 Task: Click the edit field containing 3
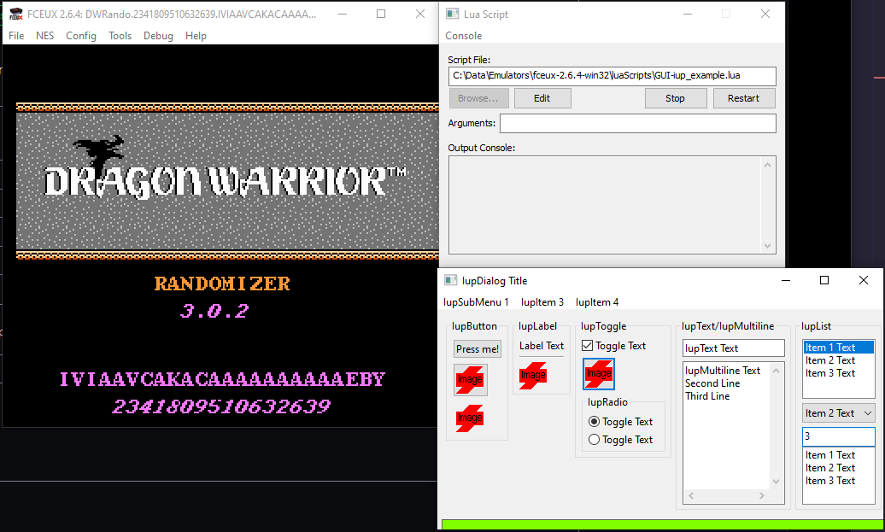(x=839, y=436)
